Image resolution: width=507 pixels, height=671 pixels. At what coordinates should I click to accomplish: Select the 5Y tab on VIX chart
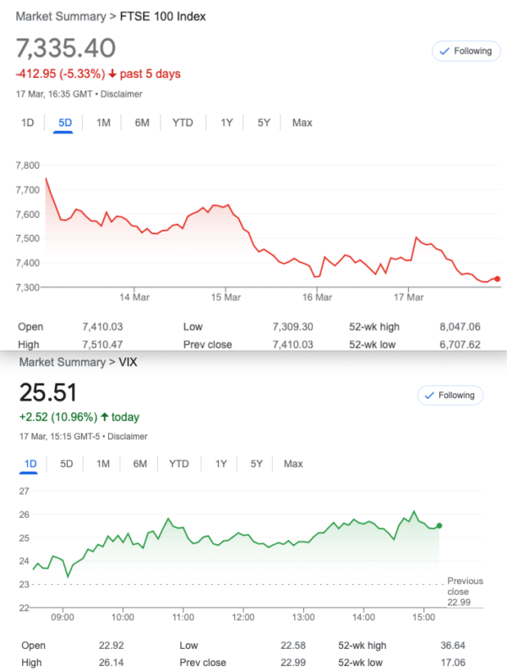[256, 464]
